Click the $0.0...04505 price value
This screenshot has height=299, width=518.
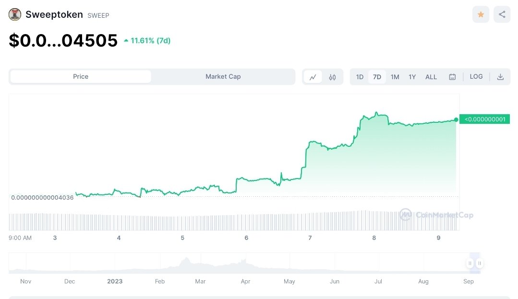63,41
